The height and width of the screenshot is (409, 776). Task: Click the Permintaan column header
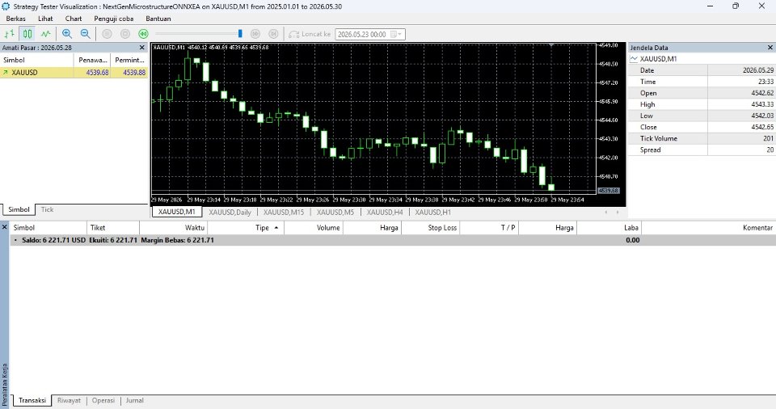click(129, 60)
